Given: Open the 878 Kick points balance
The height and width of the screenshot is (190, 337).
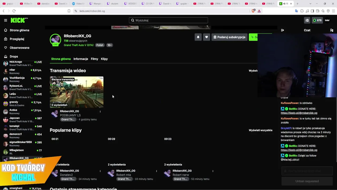Looking at the screenshot, I should point(317,20).
